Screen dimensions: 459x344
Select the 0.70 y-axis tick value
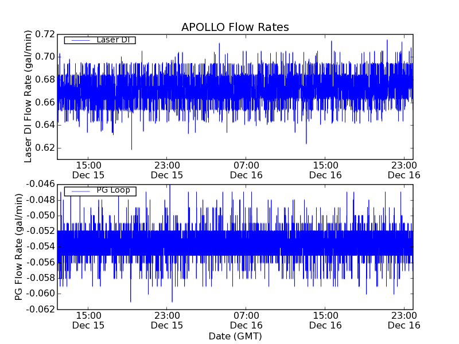click(x=45, y=57)
